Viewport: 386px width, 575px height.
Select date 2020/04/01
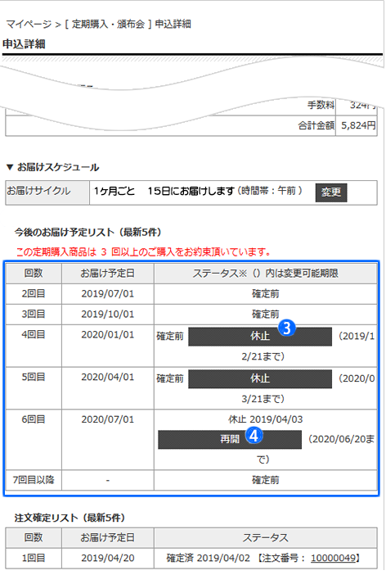tap(108, 377)
